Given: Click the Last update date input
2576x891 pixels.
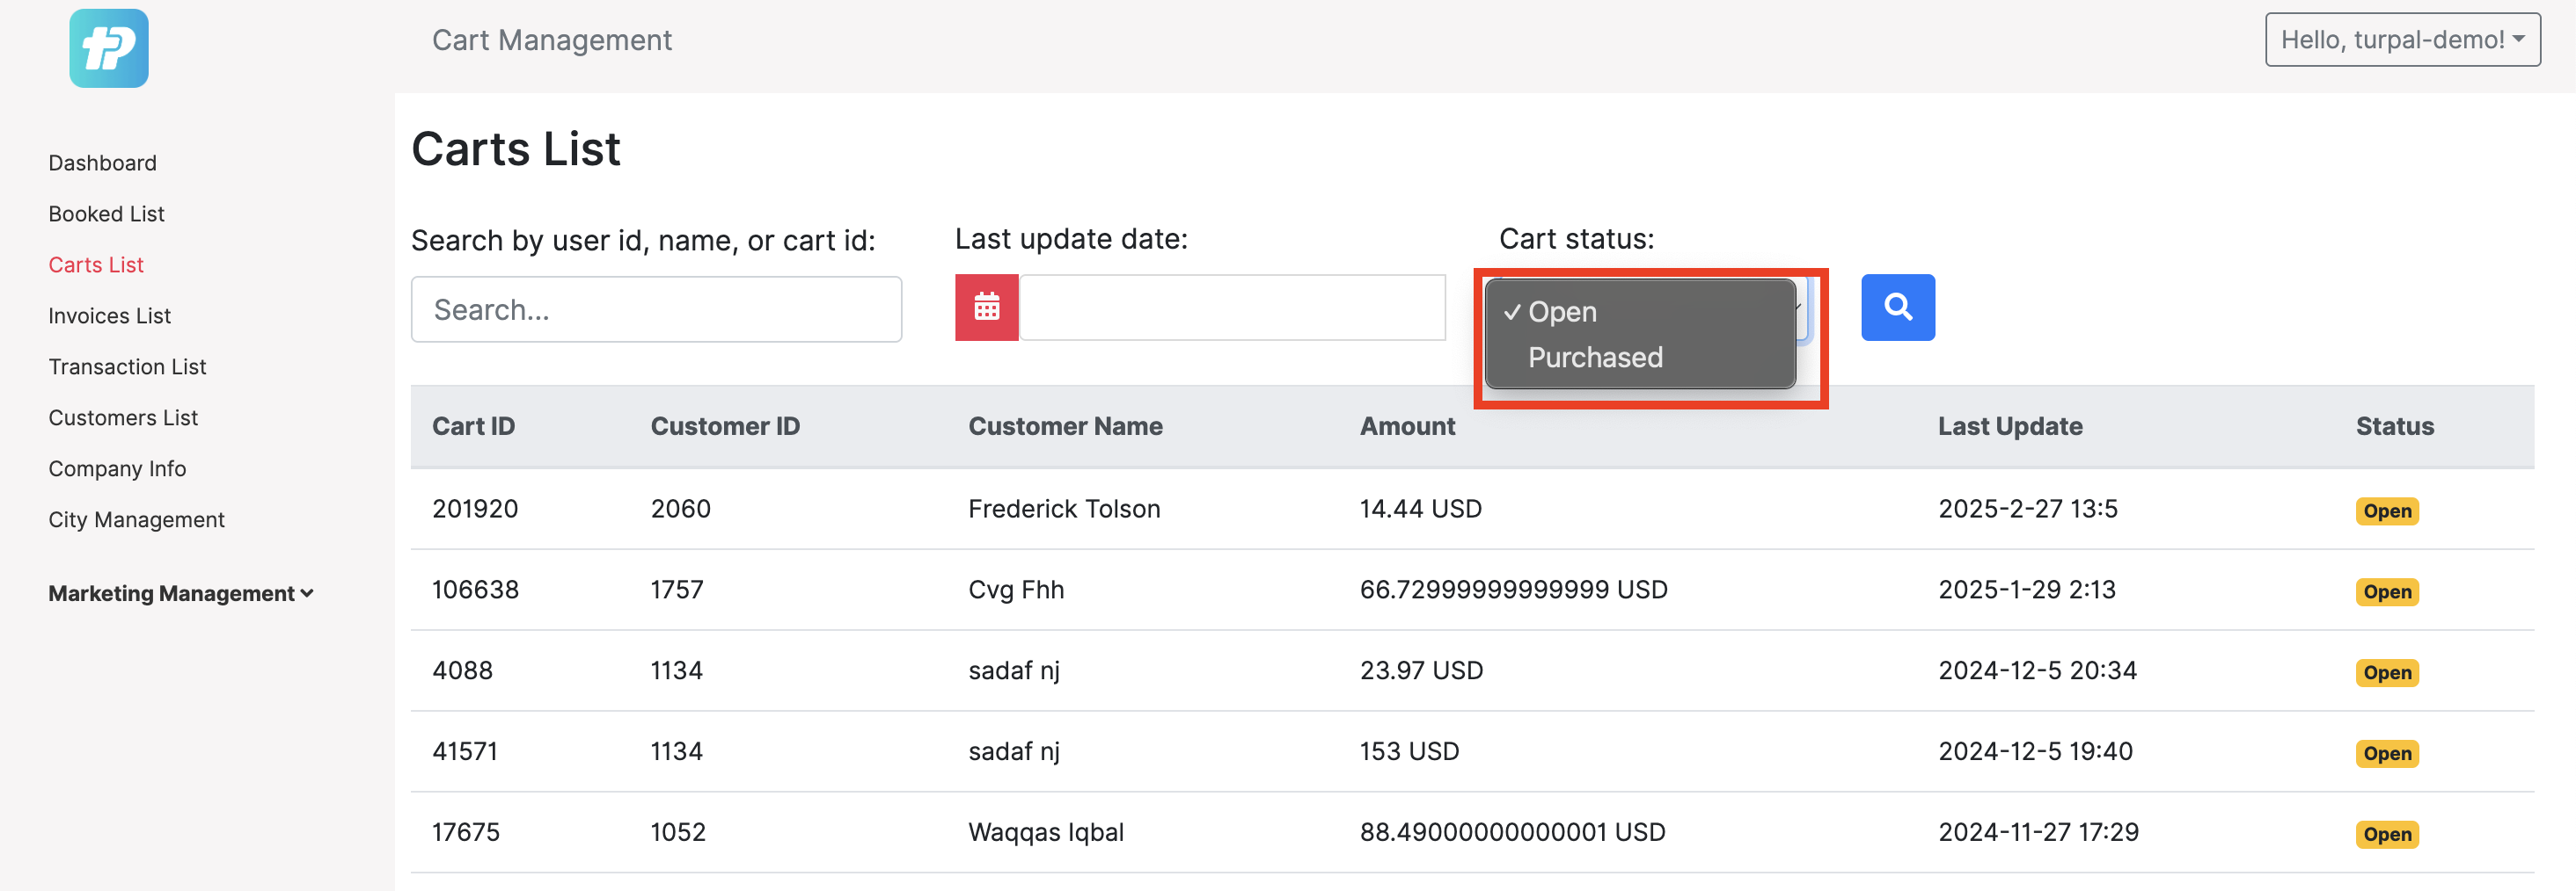Looking at the screenshot, I should tap(1232, 308).
